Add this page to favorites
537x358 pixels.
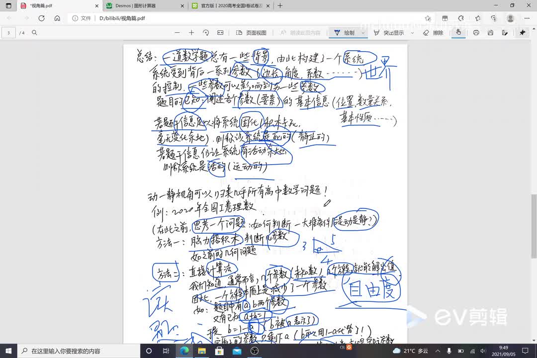tap(428, 18)
